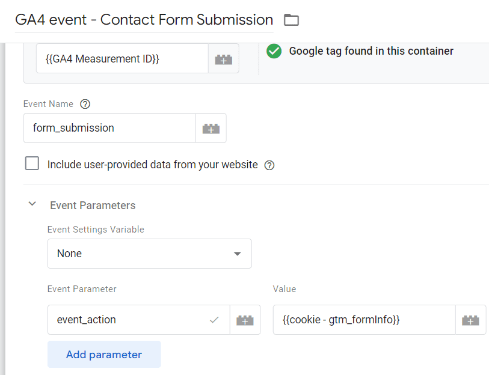
Task: Click the checkmark inside the event_action field
Action: [x=214, y=320]
